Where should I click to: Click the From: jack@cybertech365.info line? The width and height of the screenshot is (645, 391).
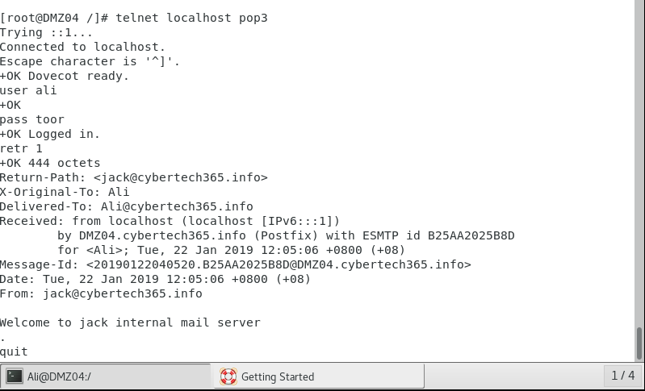(101, 293)
